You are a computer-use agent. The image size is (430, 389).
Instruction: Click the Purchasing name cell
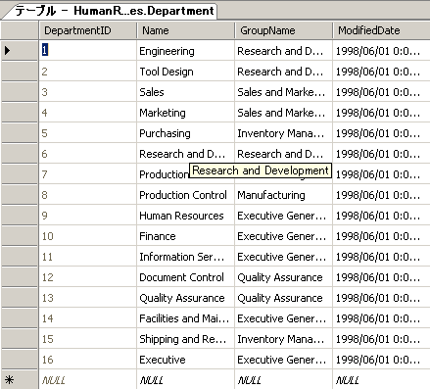click(185, 133)
